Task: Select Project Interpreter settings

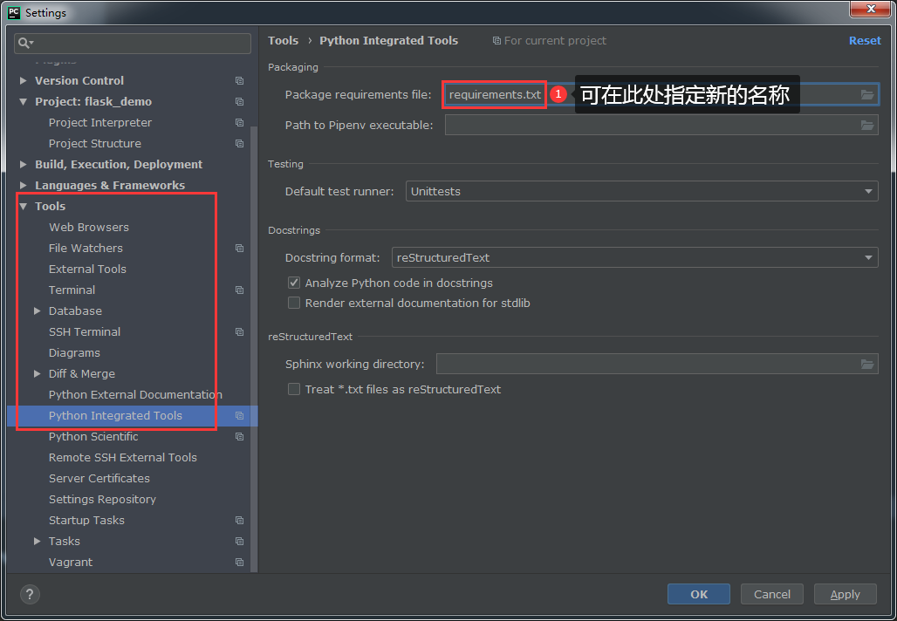Action: pos(100,122)
